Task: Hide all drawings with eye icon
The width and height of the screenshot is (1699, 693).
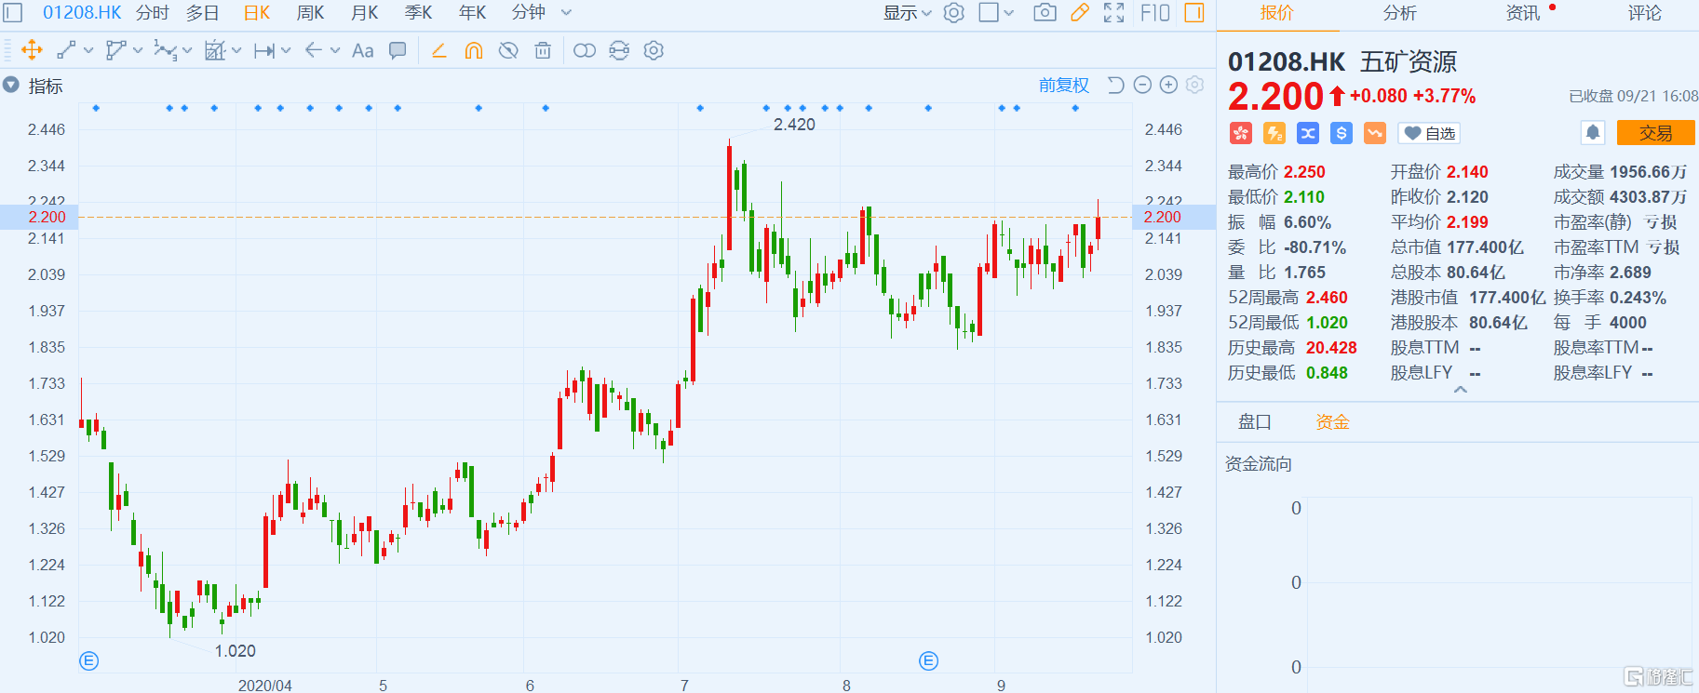Action: 508,50
